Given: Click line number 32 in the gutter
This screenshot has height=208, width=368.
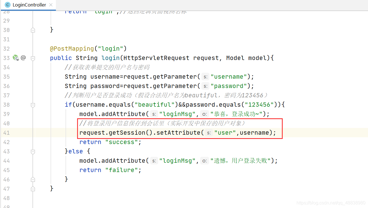Looking at the screenshot, I should pyautogui.click(x=6, y=49).
